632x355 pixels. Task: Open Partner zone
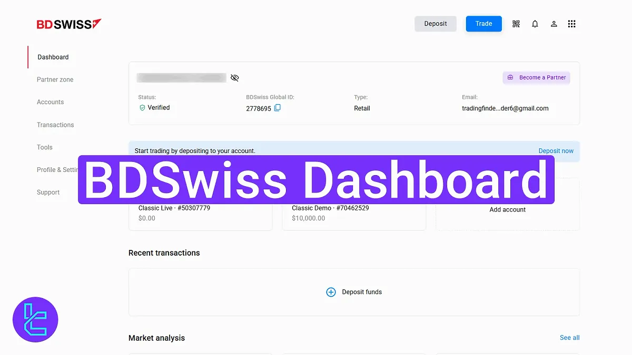pyautogui.click(x=55, y=79)
